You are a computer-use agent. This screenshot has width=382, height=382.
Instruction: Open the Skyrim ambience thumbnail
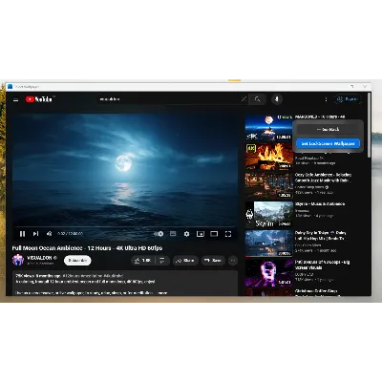point(269,215)
